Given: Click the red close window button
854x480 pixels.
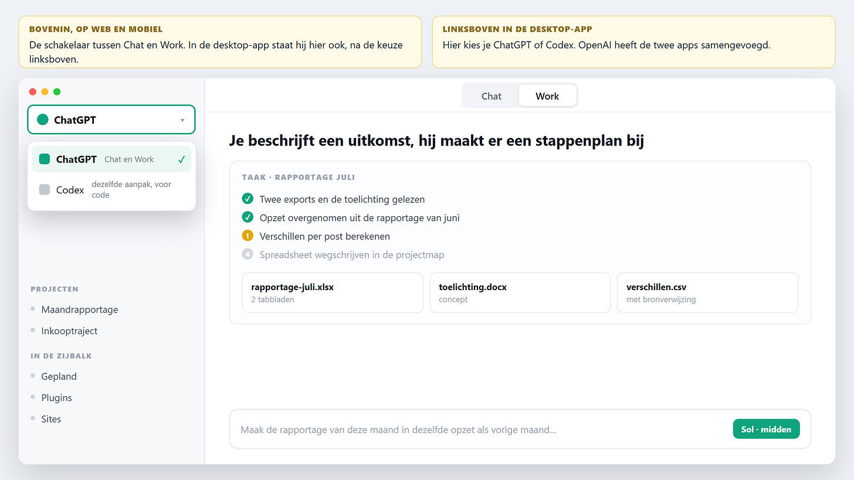Looking at the screenshot, I should coord(33,91).
